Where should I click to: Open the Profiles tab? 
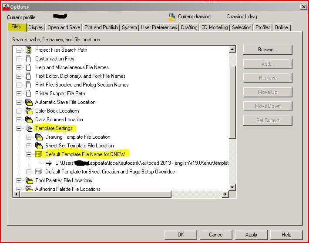(263, 27)
